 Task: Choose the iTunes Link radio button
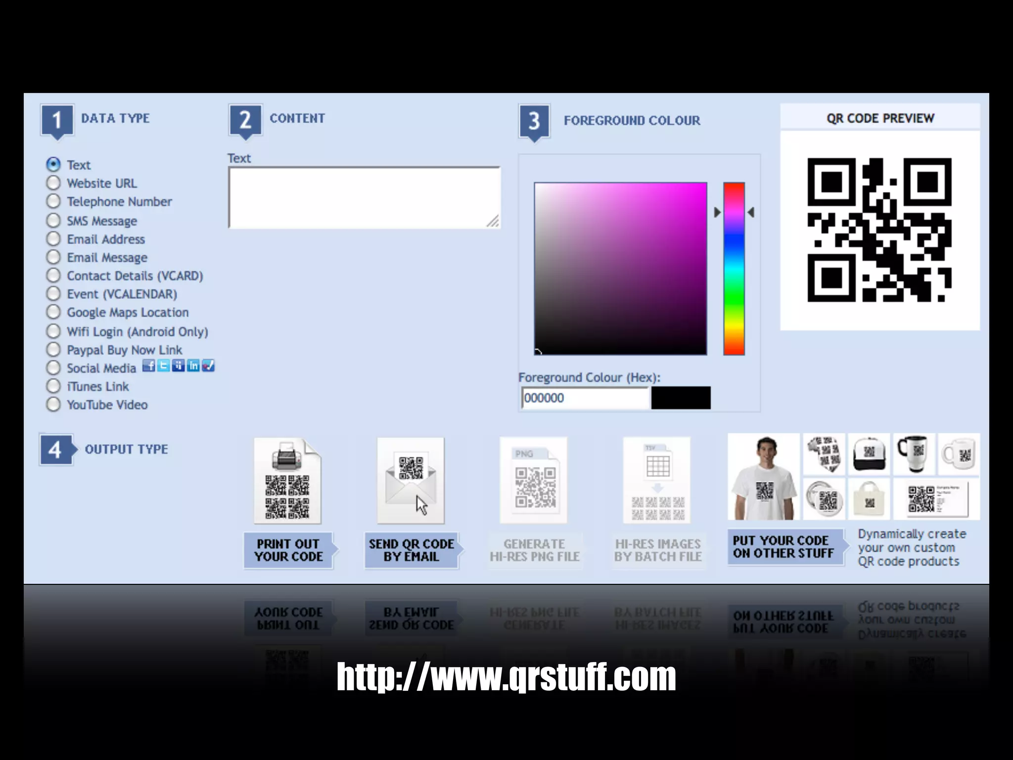[x=53, y=386]
